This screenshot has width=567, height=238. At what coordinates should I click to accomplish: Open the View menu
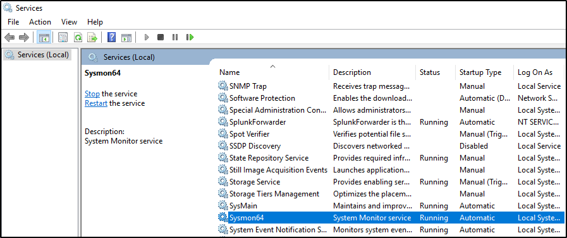pos(69,22)
